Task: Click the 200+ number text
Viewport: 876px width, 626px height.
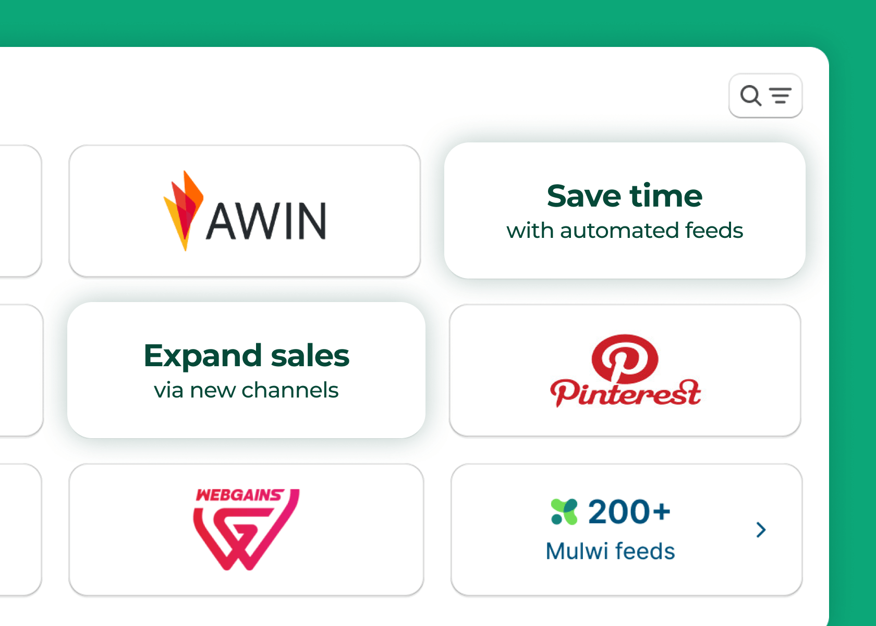Action: tap(629, 512)
